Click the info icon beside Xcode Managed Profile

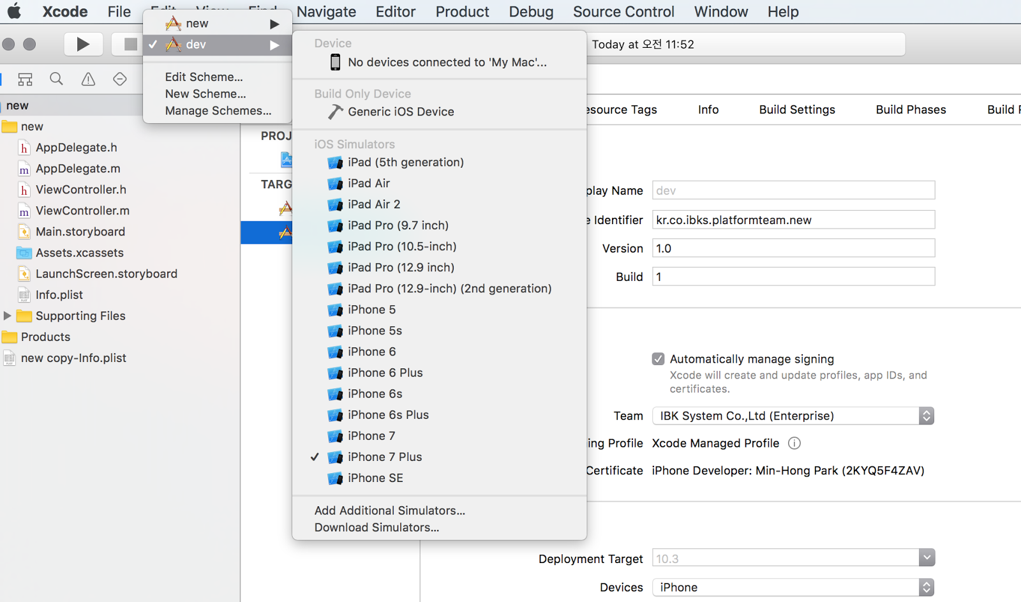point(794,443)
